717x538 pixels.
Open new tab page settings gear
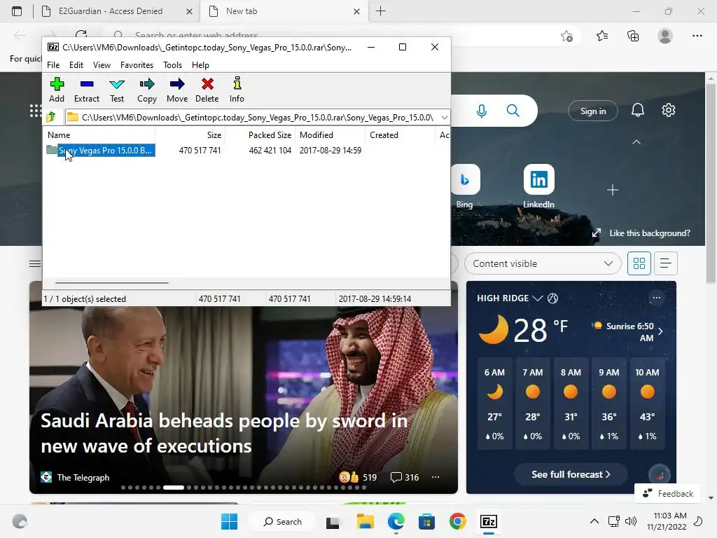coord(669,110)
